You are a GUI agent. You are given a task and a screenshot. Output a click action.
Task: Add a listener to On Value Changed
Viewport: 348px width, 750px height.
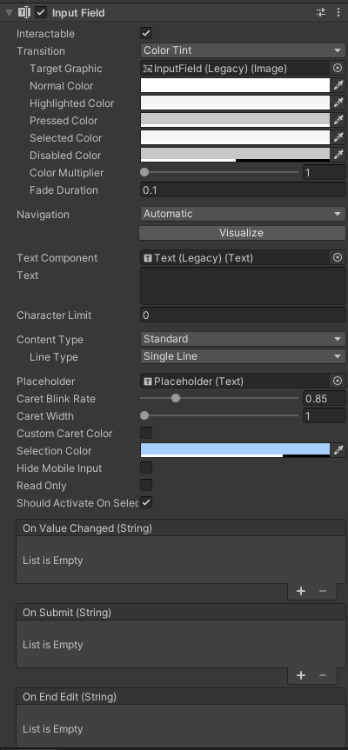pyautogui.click(x=301, y=591)
